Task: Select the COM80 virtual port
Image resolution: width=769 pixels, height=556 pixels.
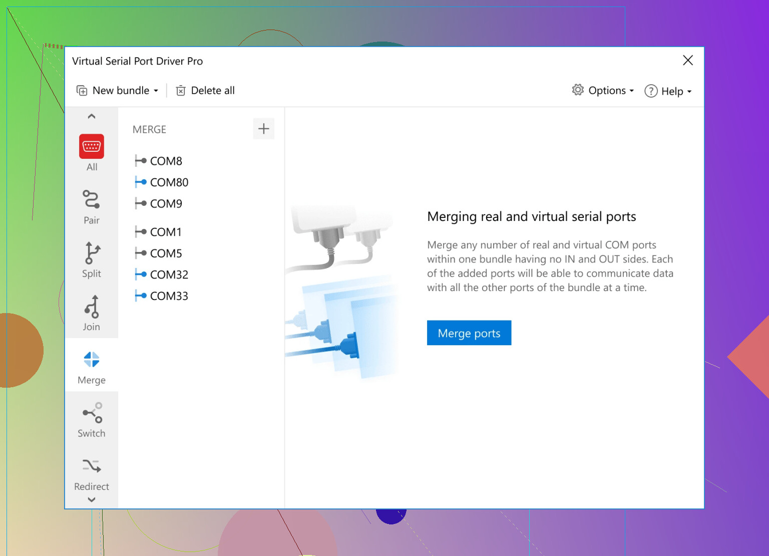Action: tap(169, 182)
